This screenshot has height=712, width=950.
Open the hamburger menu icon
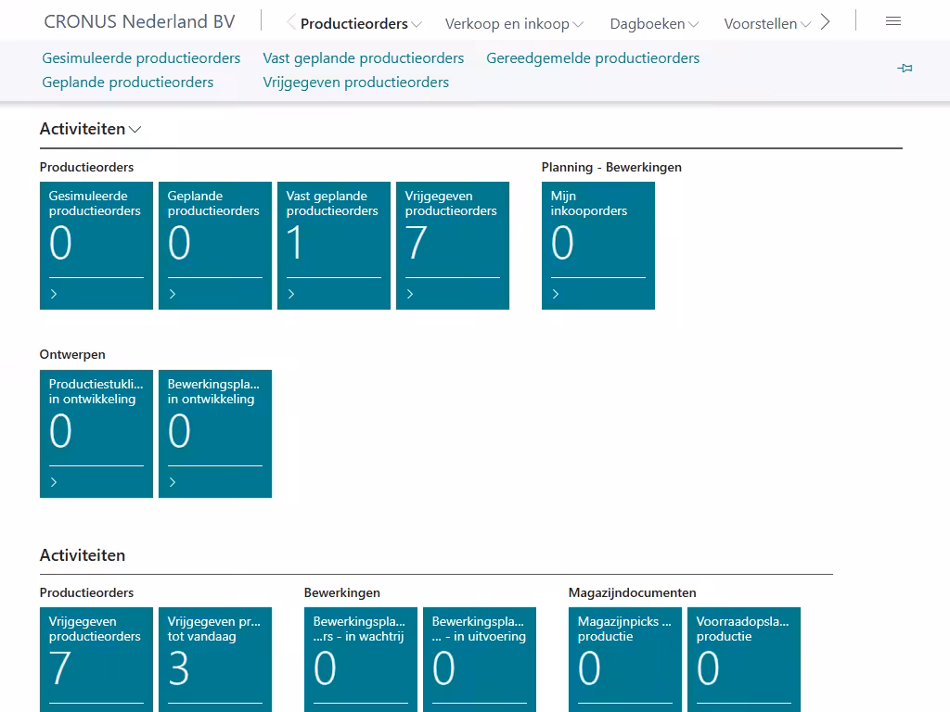point(892,21)
